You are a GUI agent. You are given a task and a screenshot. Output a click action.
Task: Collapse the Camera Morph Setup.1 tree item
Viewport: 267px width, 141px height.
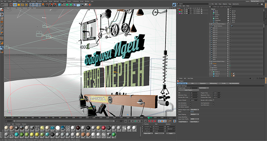[210, 24]
